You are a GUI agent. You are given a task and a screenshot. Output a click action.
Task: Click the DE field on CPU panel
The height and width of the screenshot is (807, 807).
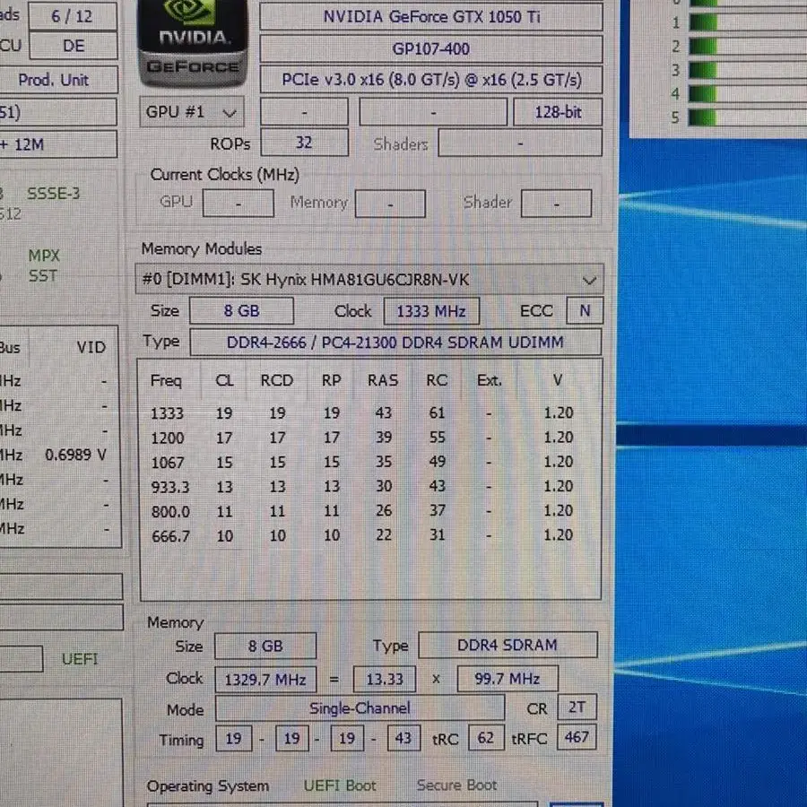coord(74,46)
